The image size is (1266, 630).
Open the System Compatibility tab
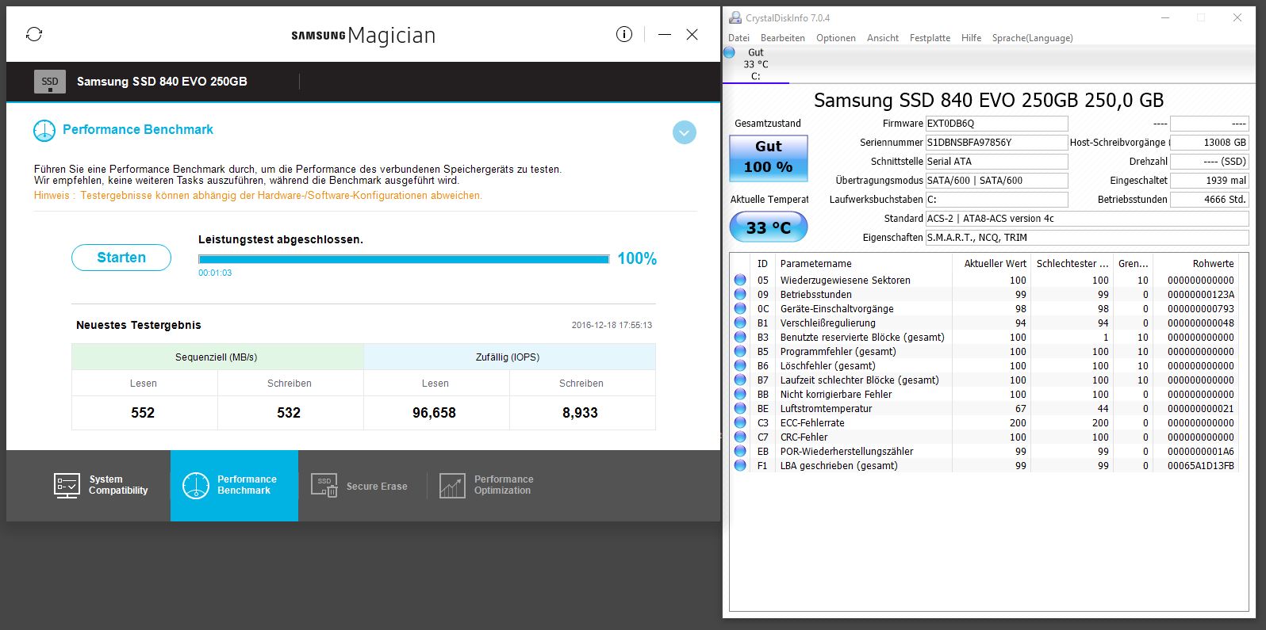click(x=101, y=485)
